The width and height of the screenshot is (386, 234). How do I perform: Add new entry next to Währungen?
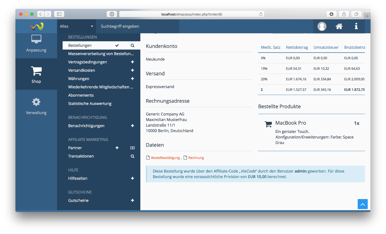coord(132,79)
